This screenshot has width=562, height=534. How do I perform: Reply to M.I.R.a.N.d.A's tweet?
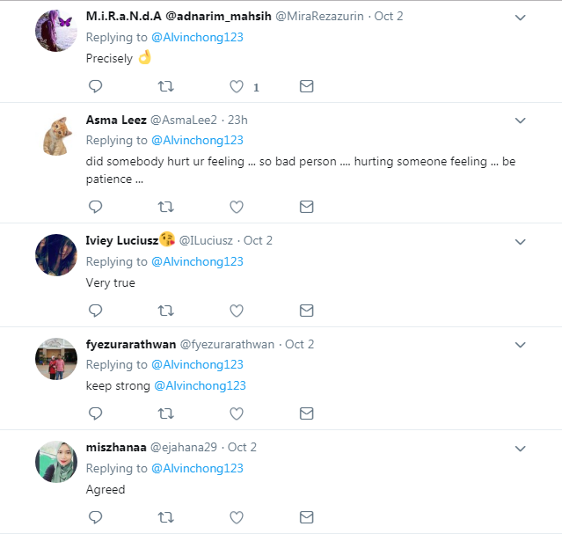tap(96, 86)
